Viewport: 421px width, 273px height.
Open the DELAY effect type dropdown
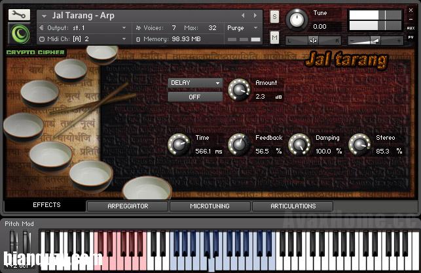(x=195, y=83)
